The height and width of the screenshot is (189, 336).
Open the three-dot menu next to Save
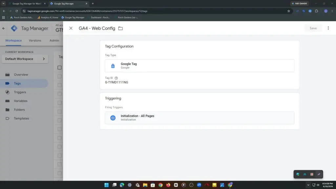coord(328,28)
